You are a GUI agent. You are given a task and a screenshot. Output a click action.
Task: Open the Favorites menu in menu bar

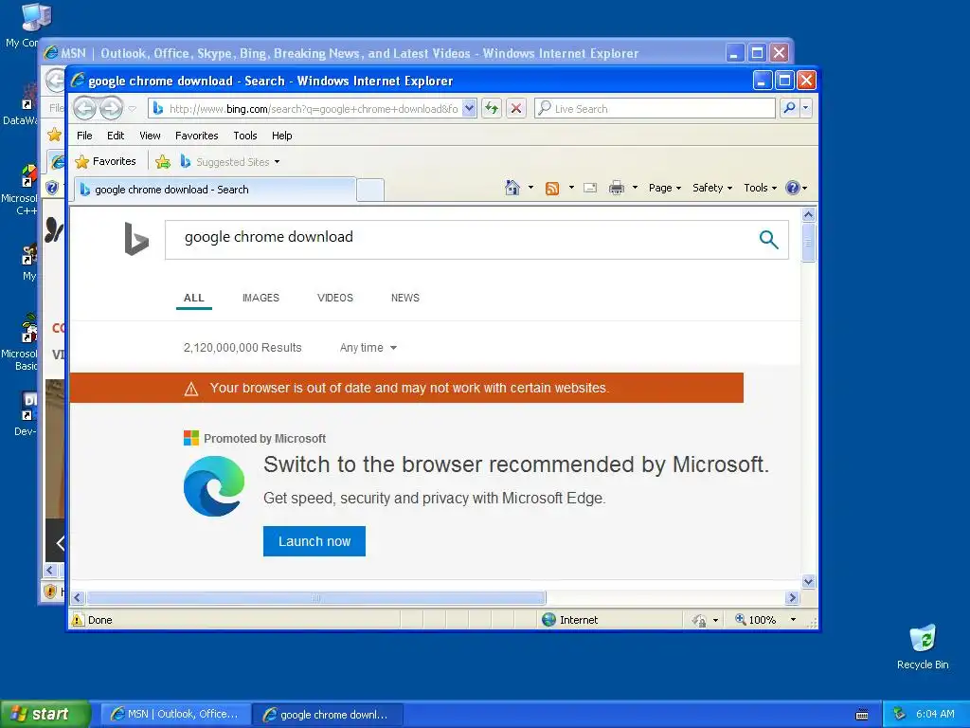[197, 136]
